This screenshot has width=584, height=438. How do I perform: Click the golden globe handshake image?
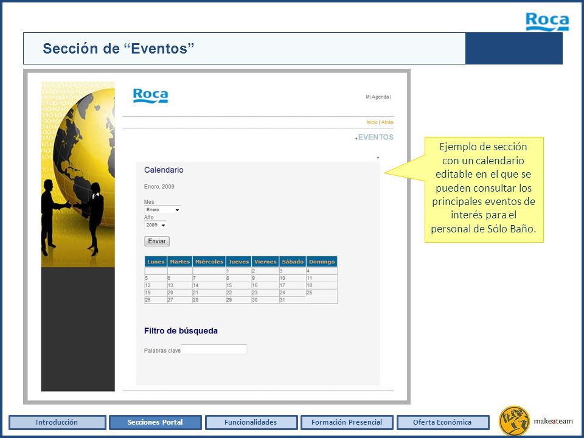point(78,175)
